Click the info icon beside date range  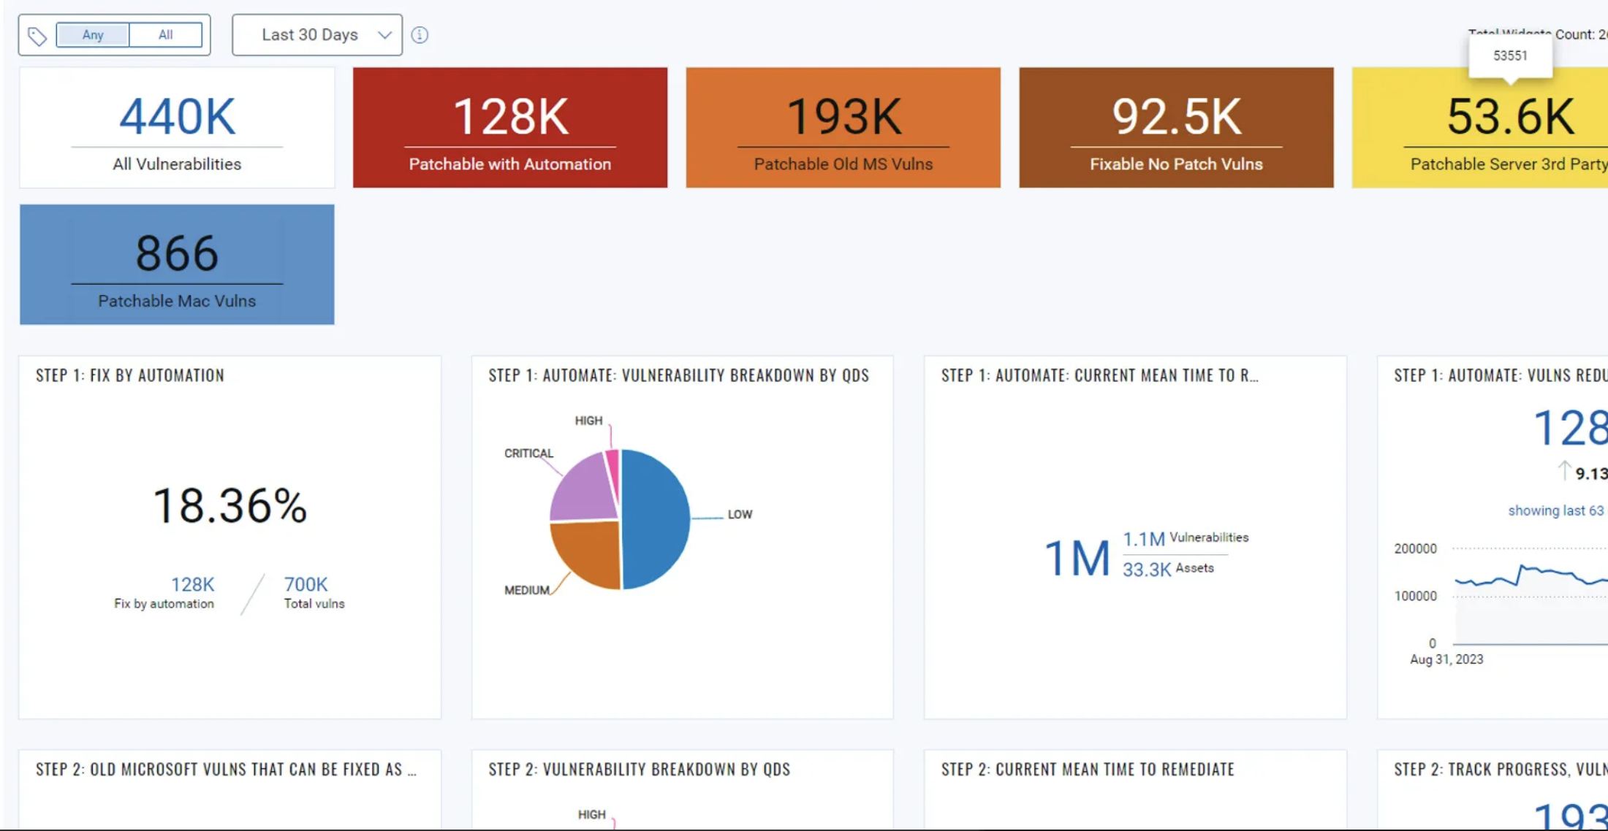pyautogui.click(x=420, y=35)
